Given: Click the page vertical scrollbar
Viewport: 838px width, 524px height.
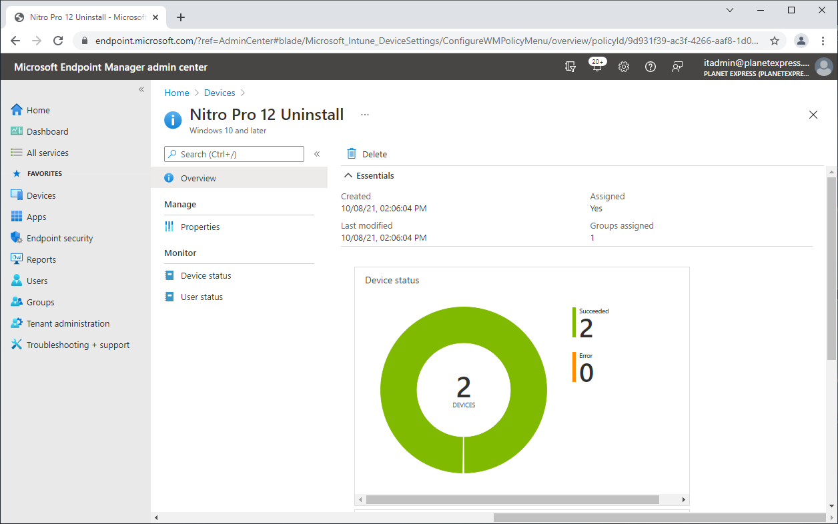Looking at the screenshot, I should coord(831,268).
